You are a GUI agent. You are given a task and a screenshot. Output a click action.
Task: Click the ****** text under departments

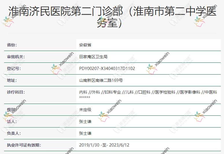pos(85,97)
